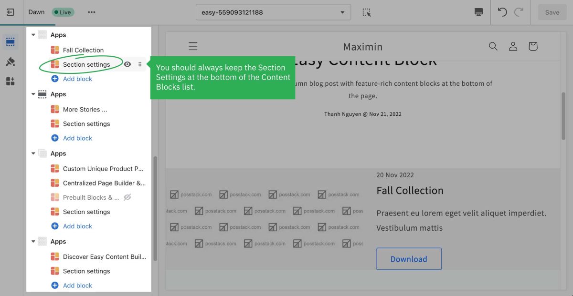Image resolution: width=573 pixels, height=296 pixels.
Task: Hide the circled Section settings block
Action: pyautogui.click(x=127, y=64)
